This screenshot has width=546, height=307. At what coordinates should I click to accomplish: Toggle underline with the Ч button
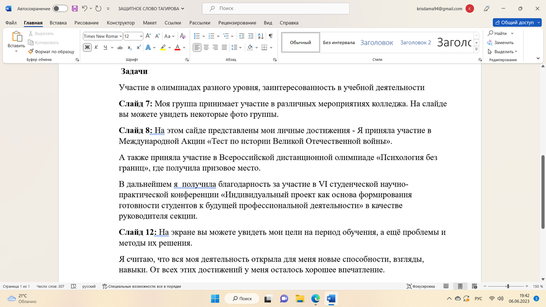[106, 47]
